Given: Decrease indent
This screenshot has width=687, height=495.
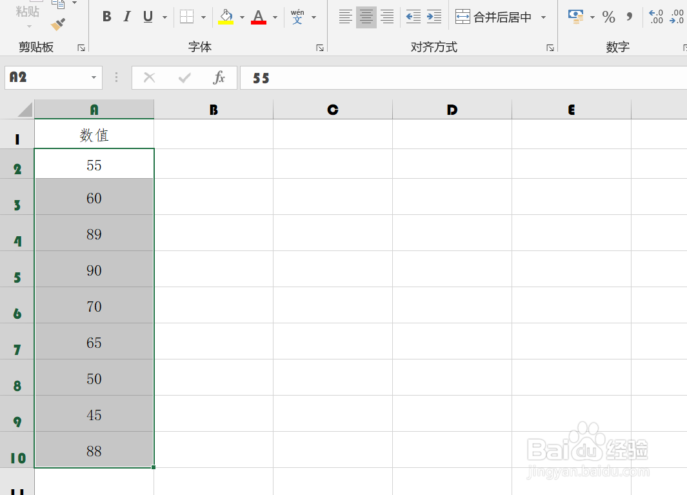Looking at the screenshot, I should tap(413, 17).
